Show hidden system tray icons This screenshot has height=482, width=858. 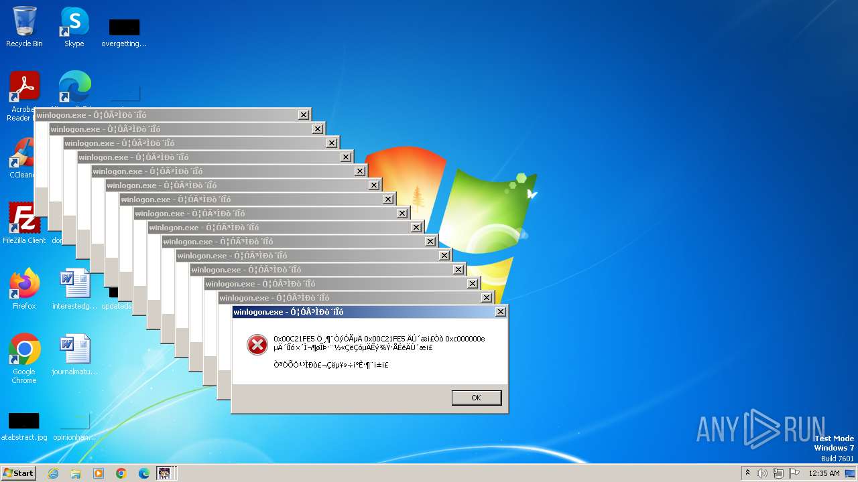click(x=747, y=473)
